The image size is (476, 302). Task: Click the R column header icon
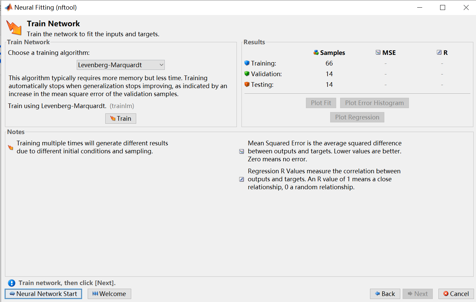click(x=439, y=53)
